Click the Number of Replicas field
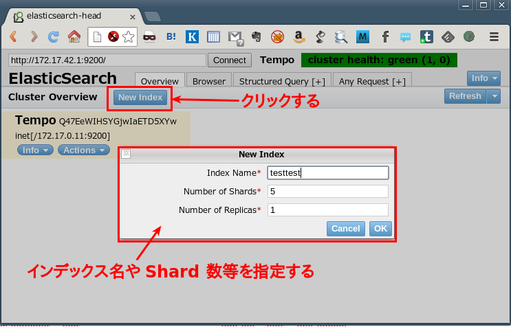This screenshot has height=327, width=511. (328, 210)
